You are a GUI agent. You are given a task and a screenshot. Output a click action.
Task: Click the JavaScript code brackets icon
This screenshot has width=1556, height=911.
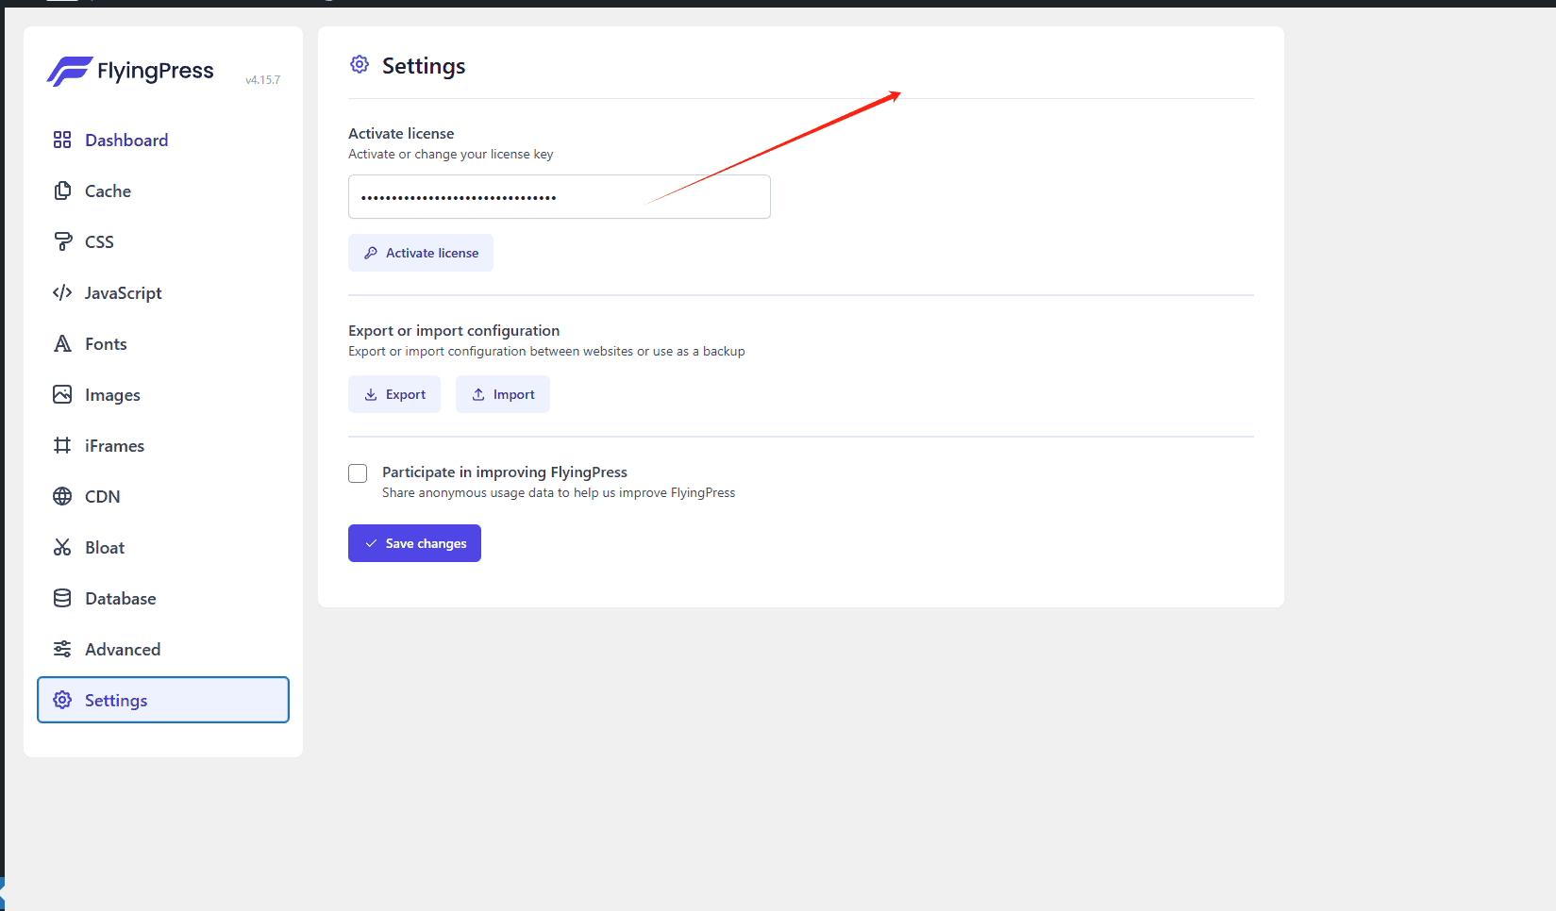click(x=62, y=292)
